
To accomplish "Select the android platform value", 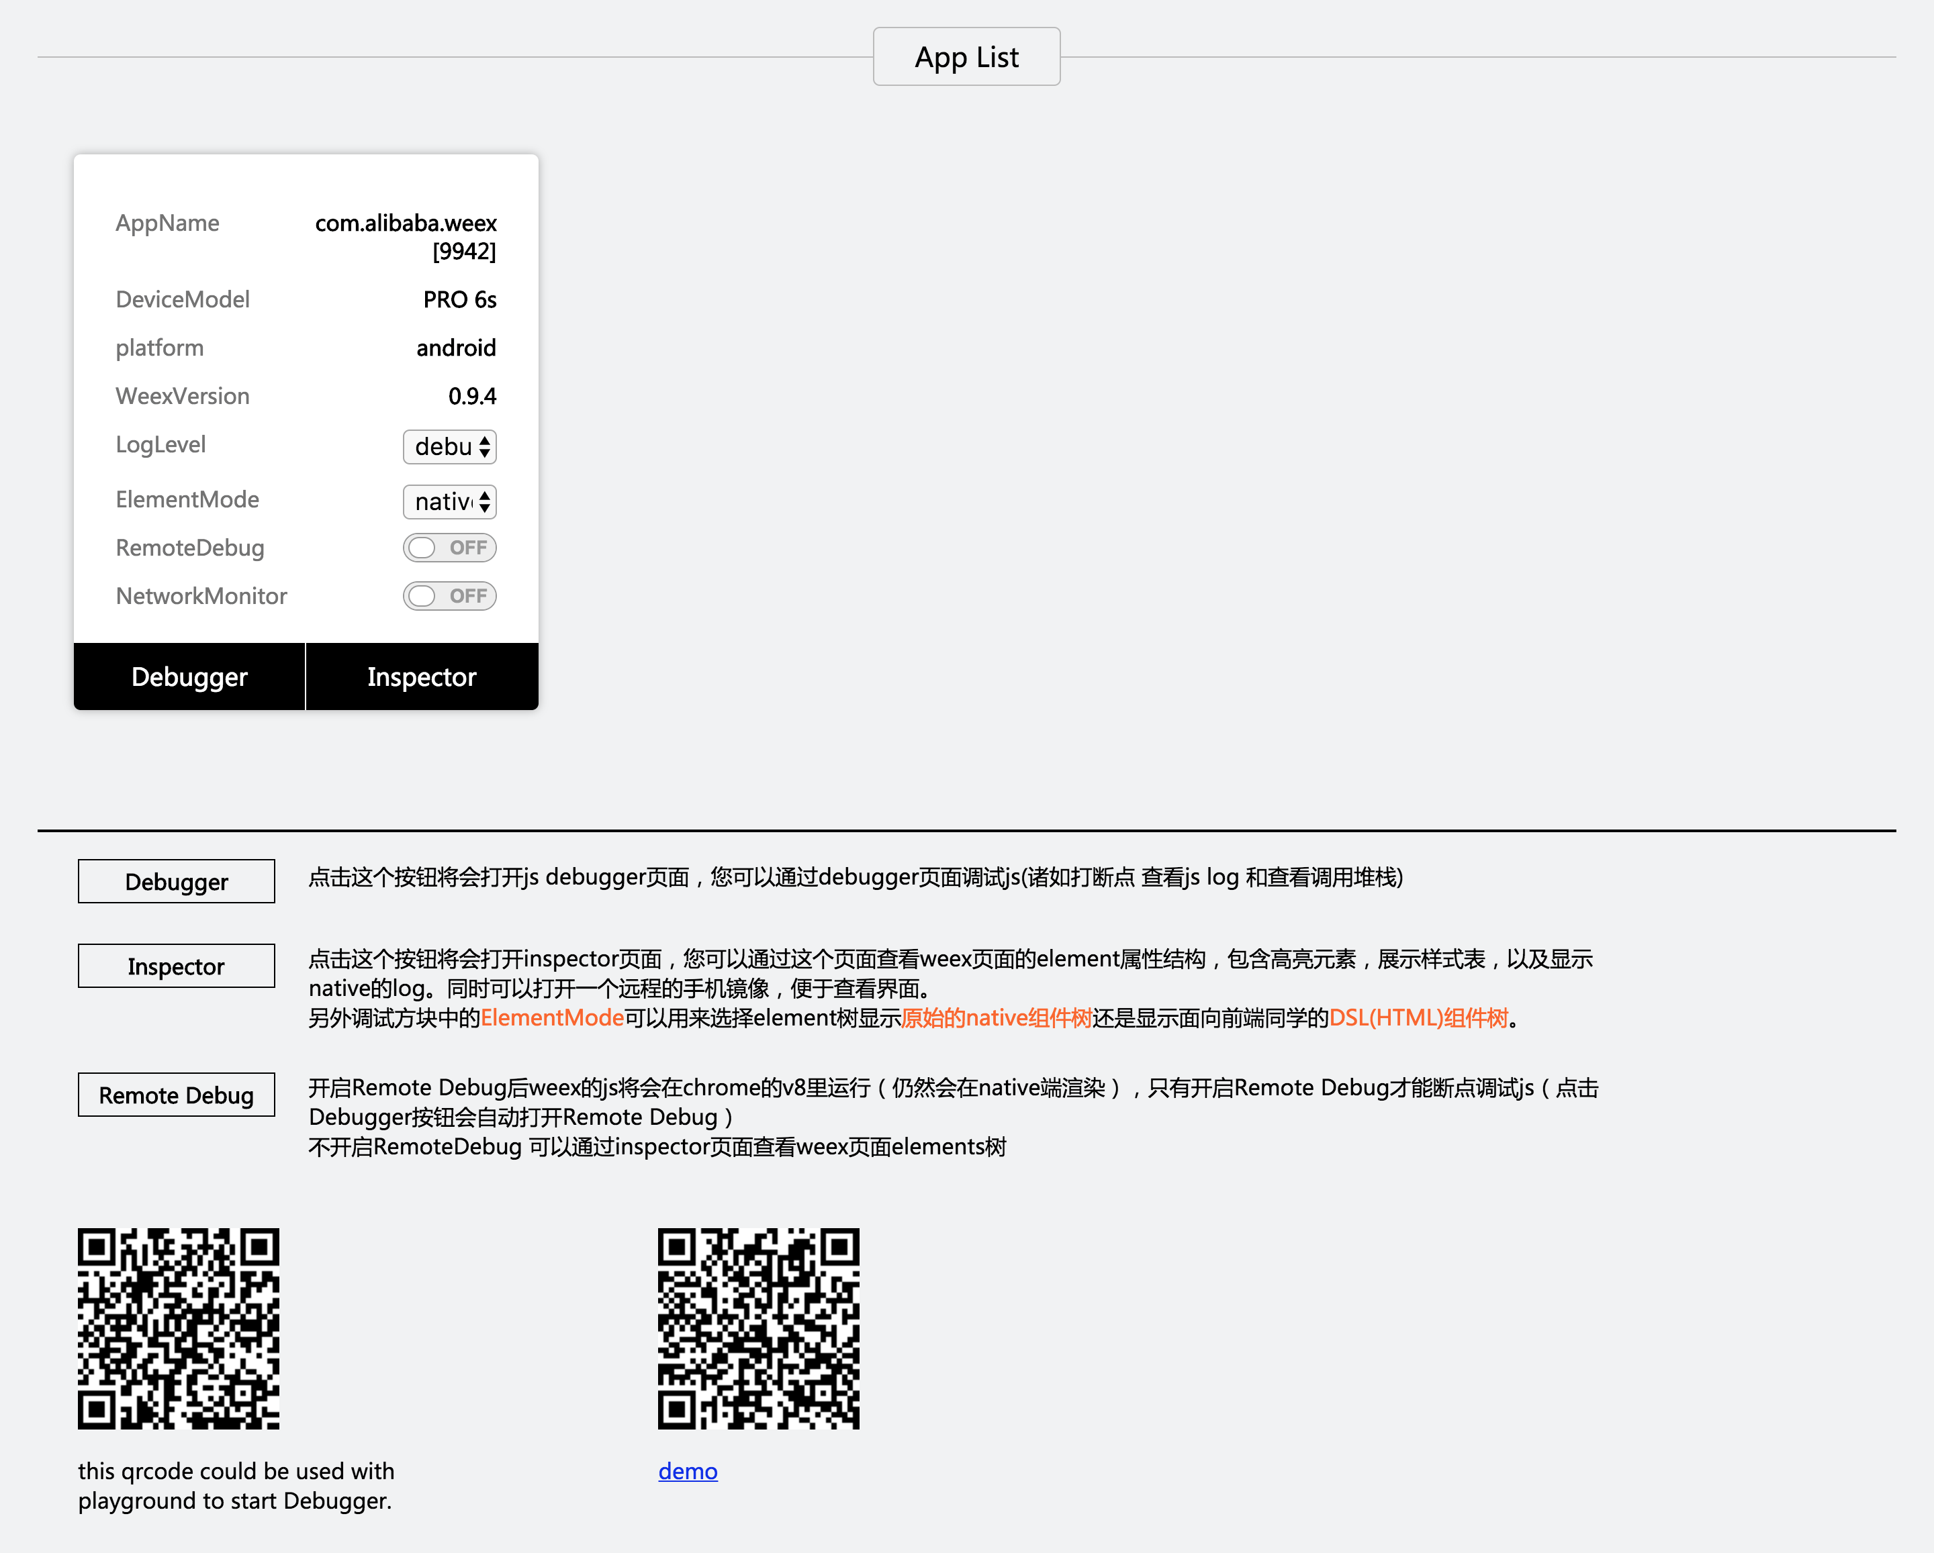I will [x=456, y=348].
